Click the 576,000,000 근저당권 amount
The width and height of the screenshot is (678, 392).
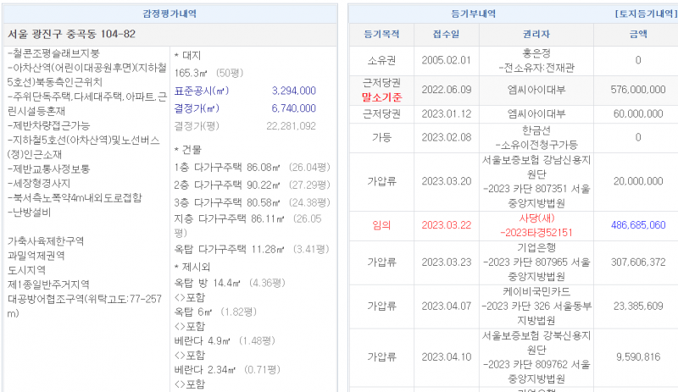pyautogui.click(x=637, y=89)
